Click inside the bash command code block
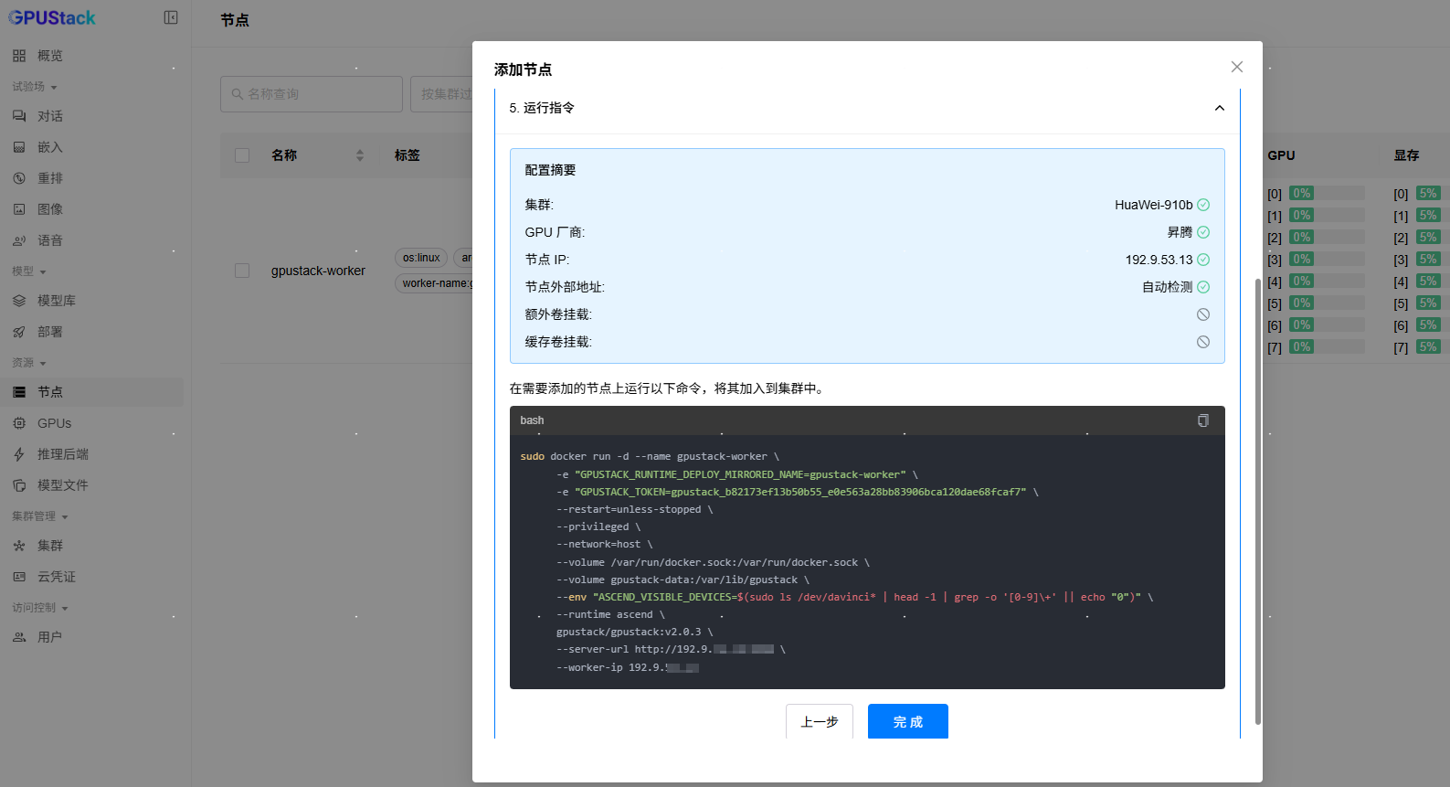Image resolution: width=1450 pixels, height=787 pixels. click(867, 561)
